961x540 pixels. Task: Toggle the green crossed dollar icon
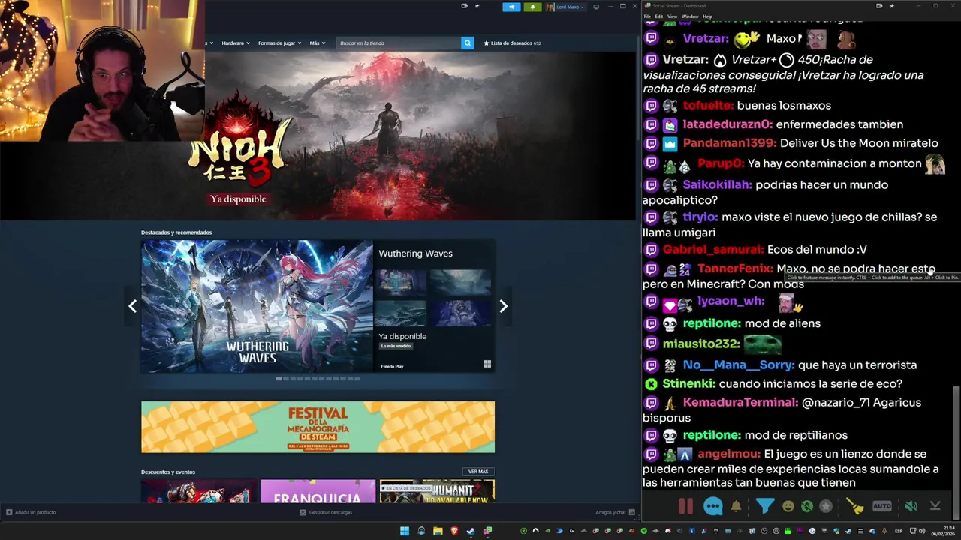click(x=806, y=506)
